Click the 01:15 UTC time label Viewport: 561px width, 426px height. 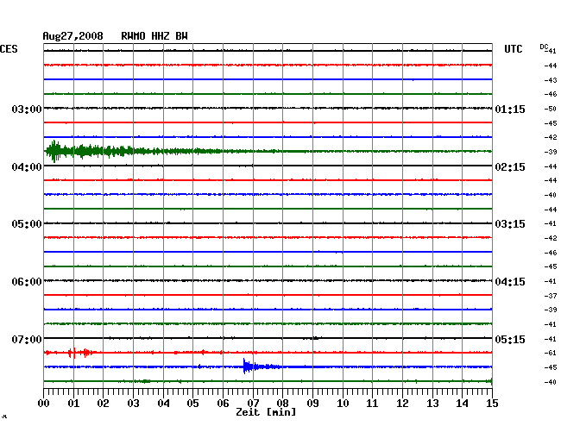[510, 109]
